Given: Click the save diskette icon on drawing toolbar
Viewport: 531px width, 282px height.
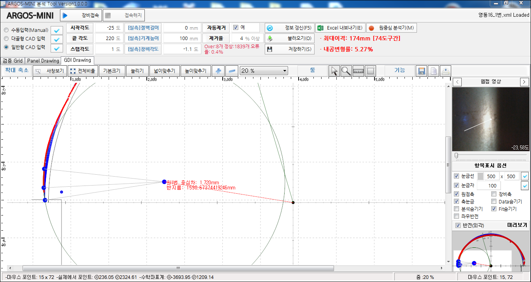Looking at the screenshot, I should (421, 71).
